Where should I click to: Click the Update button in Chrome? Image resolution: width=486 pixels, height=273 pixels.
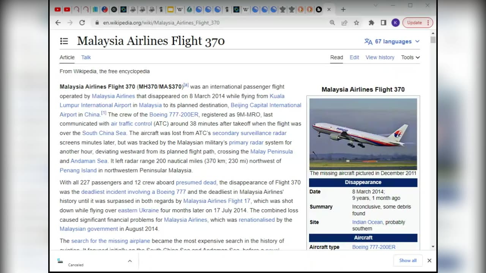pyautogui.click(x=414, y=23)
